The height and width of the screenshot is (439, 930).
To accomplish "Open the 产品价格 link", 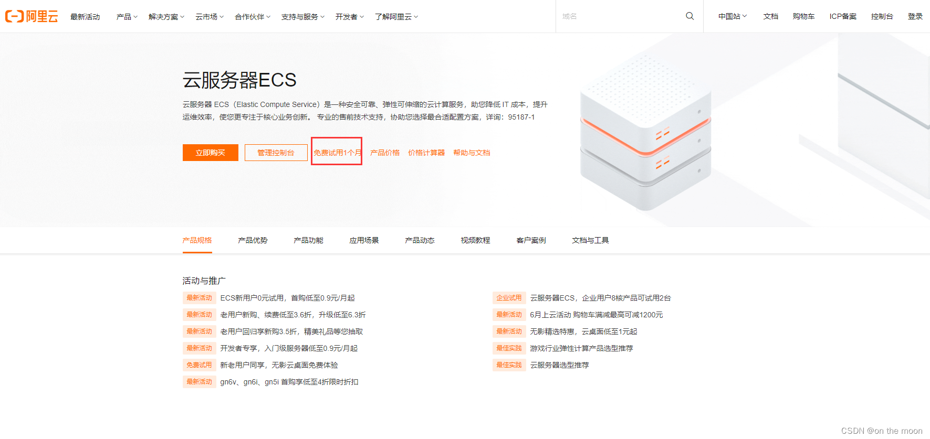I will pyautogui.click(x=385, y=153).
